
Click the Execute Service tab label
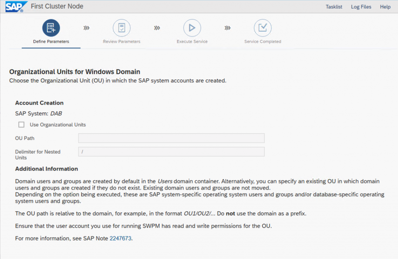coord(192,41)
